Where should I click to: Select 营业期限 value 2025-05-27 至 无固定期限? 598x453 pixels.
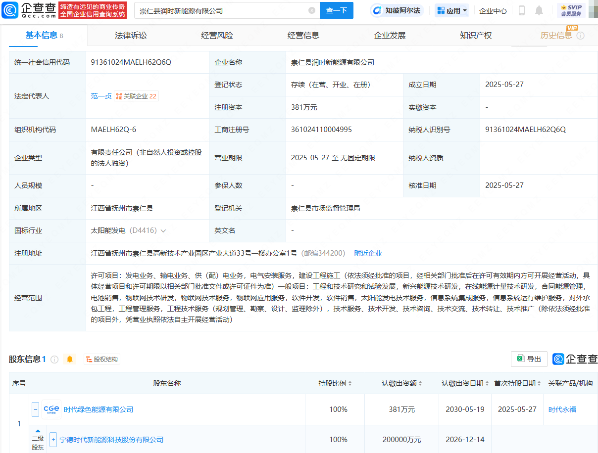coord(333,158)
